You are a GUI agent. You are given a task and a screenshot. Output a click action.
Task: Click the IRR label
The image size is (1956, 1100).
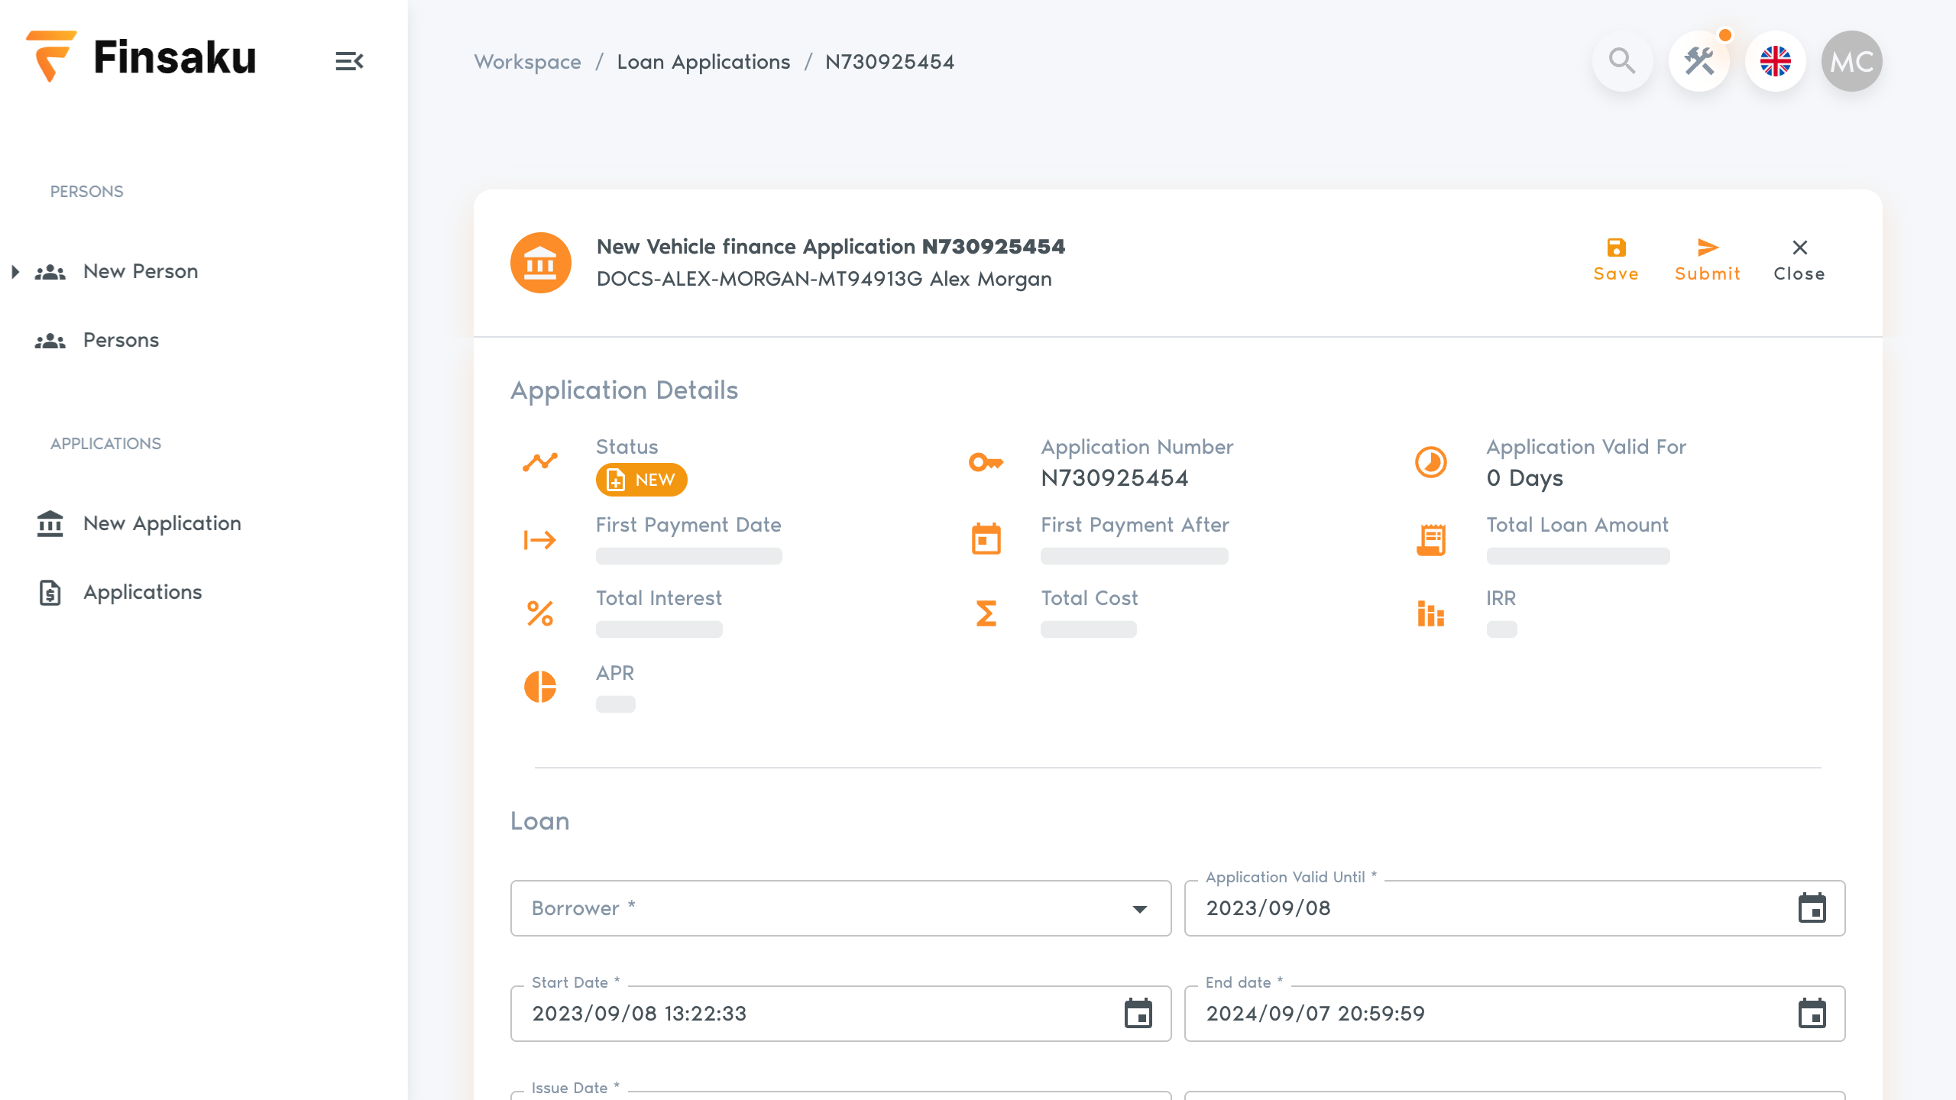pos(1501,598)
